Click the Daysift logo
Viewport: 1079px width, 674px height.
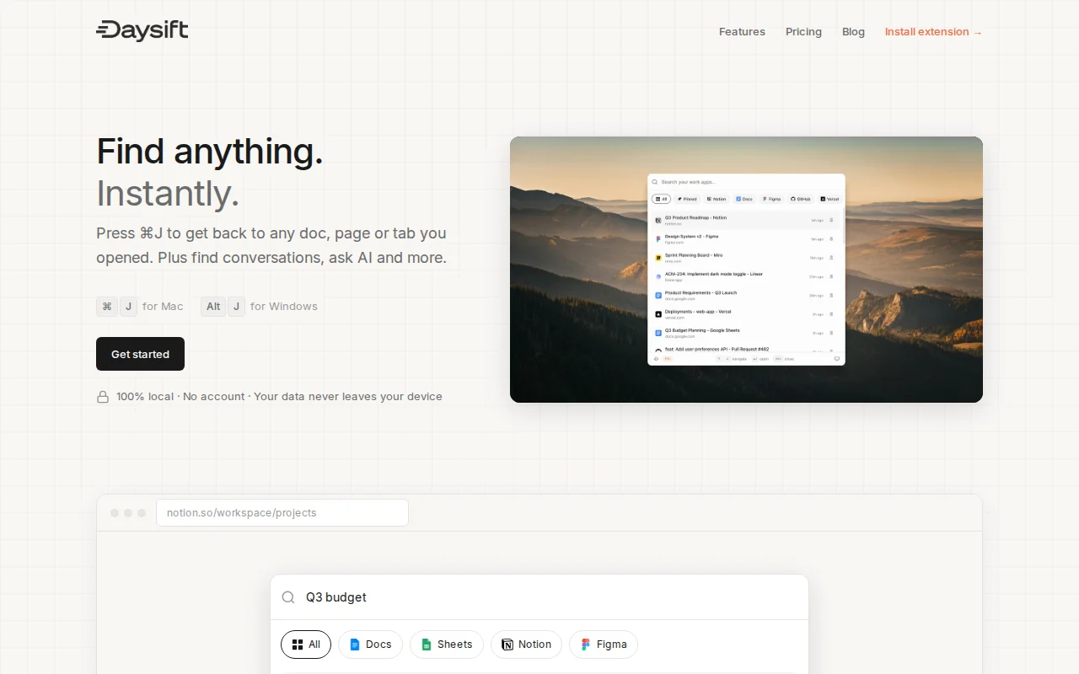pyautogui.click(x=142, y=31)
